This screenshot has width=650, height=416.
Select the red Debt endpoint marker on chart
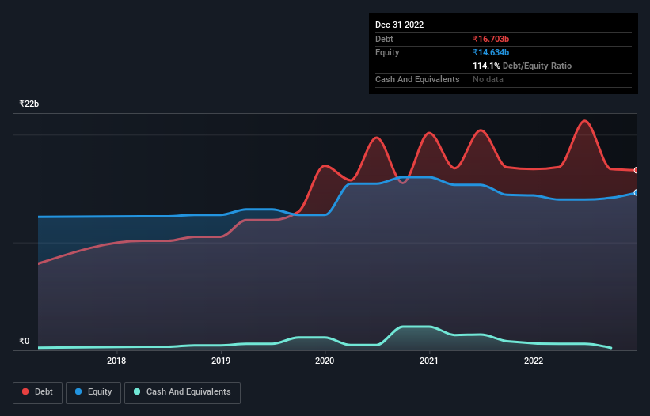(637, 171)
